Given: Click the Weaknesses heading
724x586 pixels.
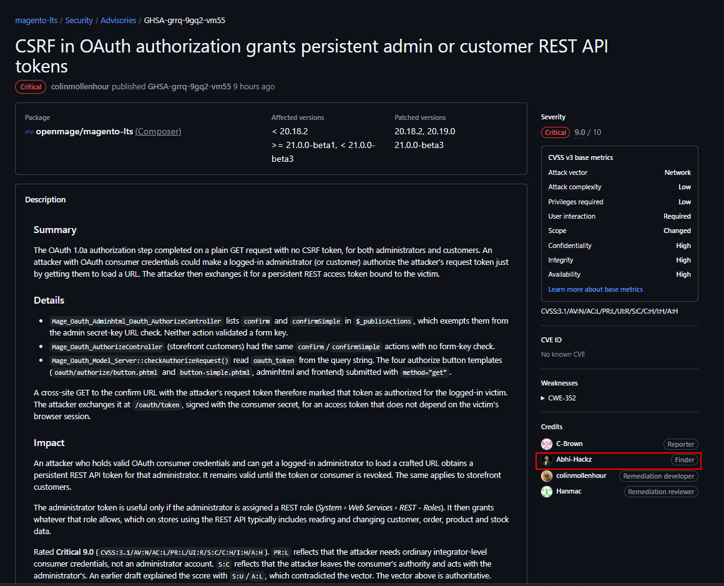Looking at the screenshot, I should [x=559, y=383].
